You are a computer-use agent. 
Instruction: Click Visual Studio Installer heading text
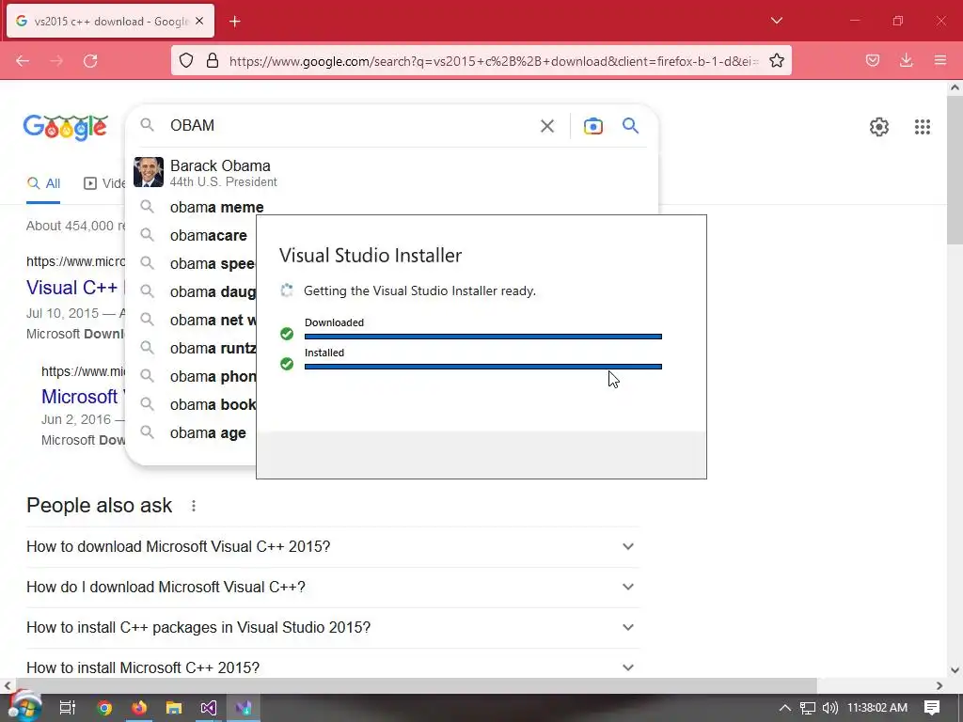[x=371, y=256]
